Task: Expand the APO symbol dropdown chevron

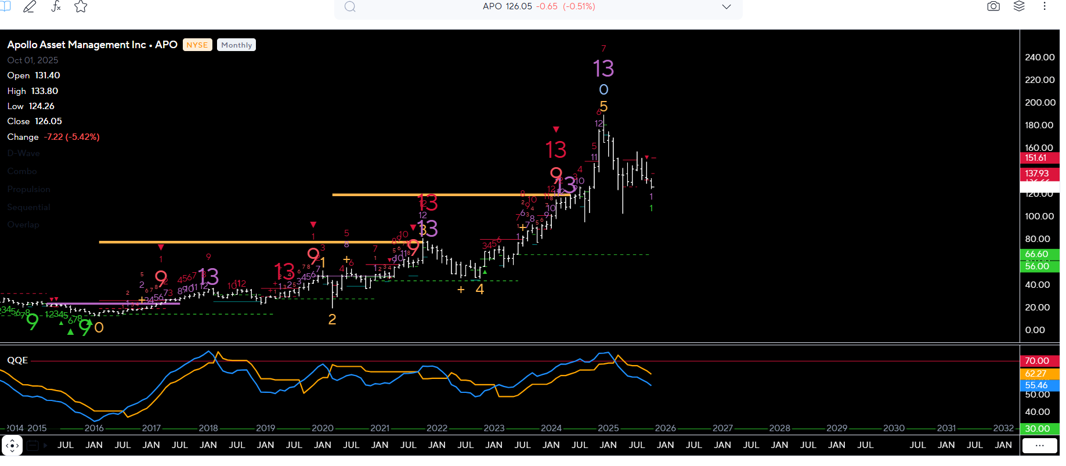Action: 726,7
